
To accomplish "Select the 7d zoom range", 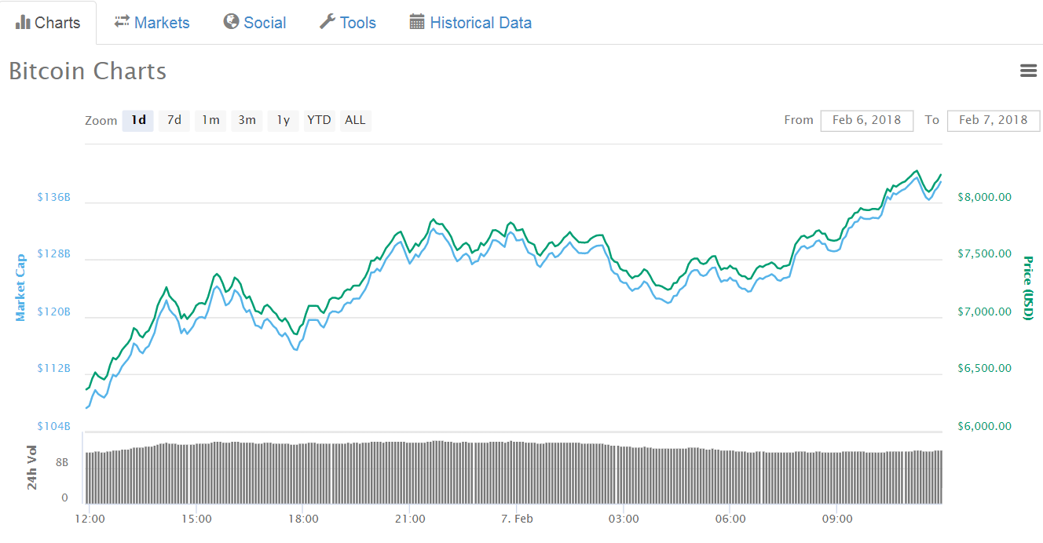I will (x=174, y=120).
